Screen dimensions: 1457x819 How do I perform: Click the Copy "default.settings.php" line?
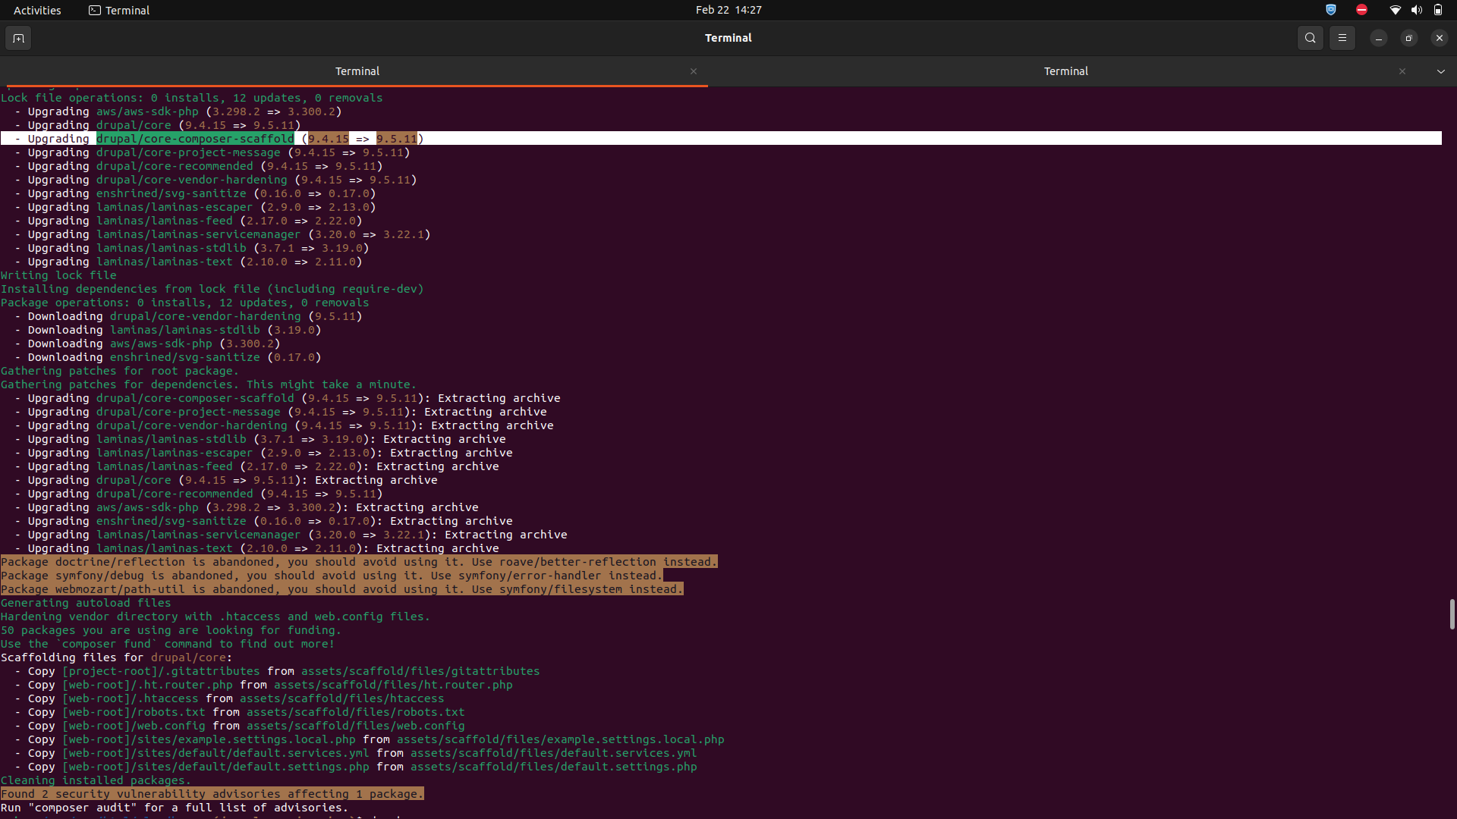coord(356,767)
